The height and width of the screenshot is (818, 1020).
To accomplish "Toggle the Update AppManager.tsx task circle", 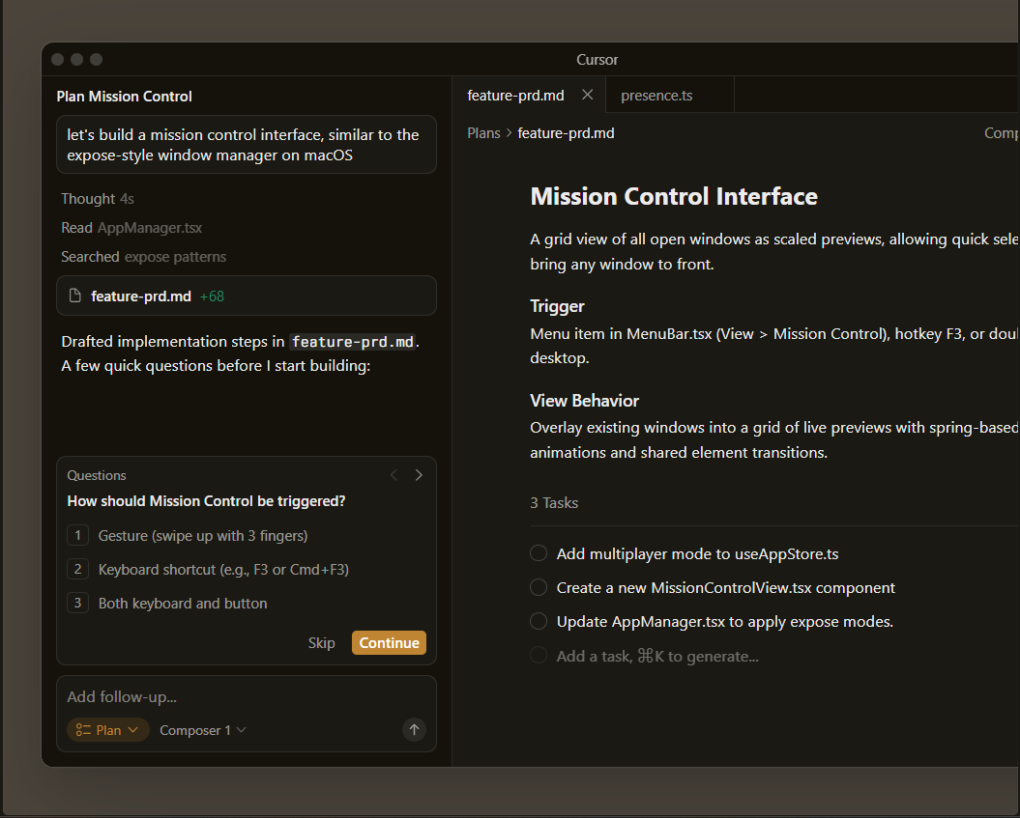I will [539, 621].
